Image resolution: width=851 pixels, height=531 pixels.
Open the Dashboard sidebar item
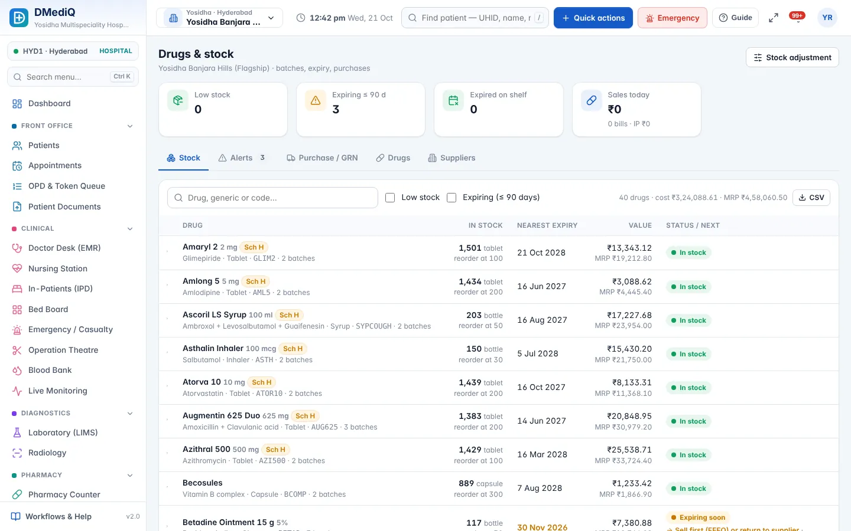[x=73, y=103]
